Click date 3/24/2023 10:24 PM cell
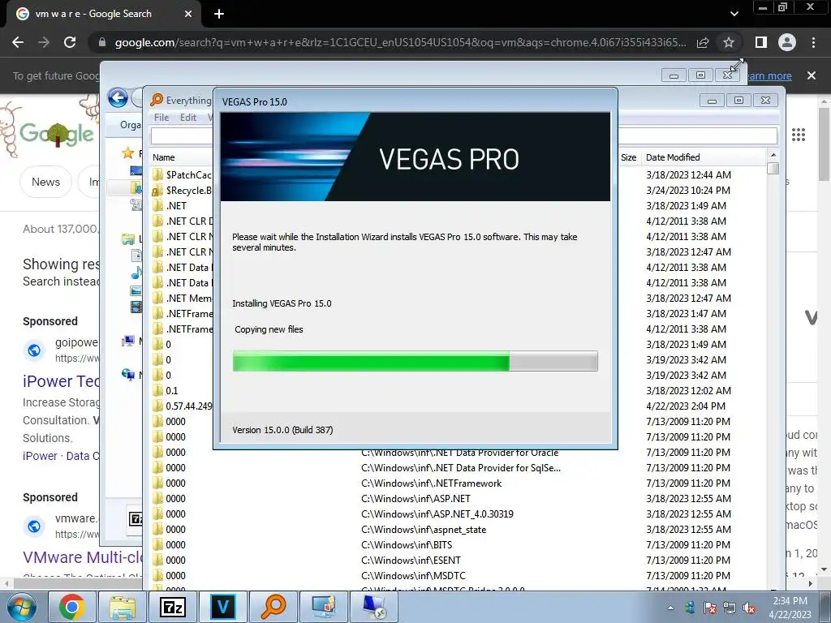831x623 pixels. click(x=688, y=190)
